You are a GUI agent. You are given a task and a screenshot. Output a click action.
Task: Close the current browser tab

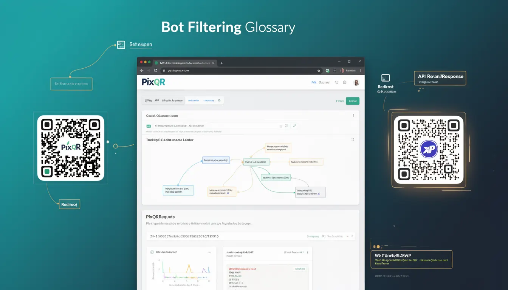pos(214,63)
